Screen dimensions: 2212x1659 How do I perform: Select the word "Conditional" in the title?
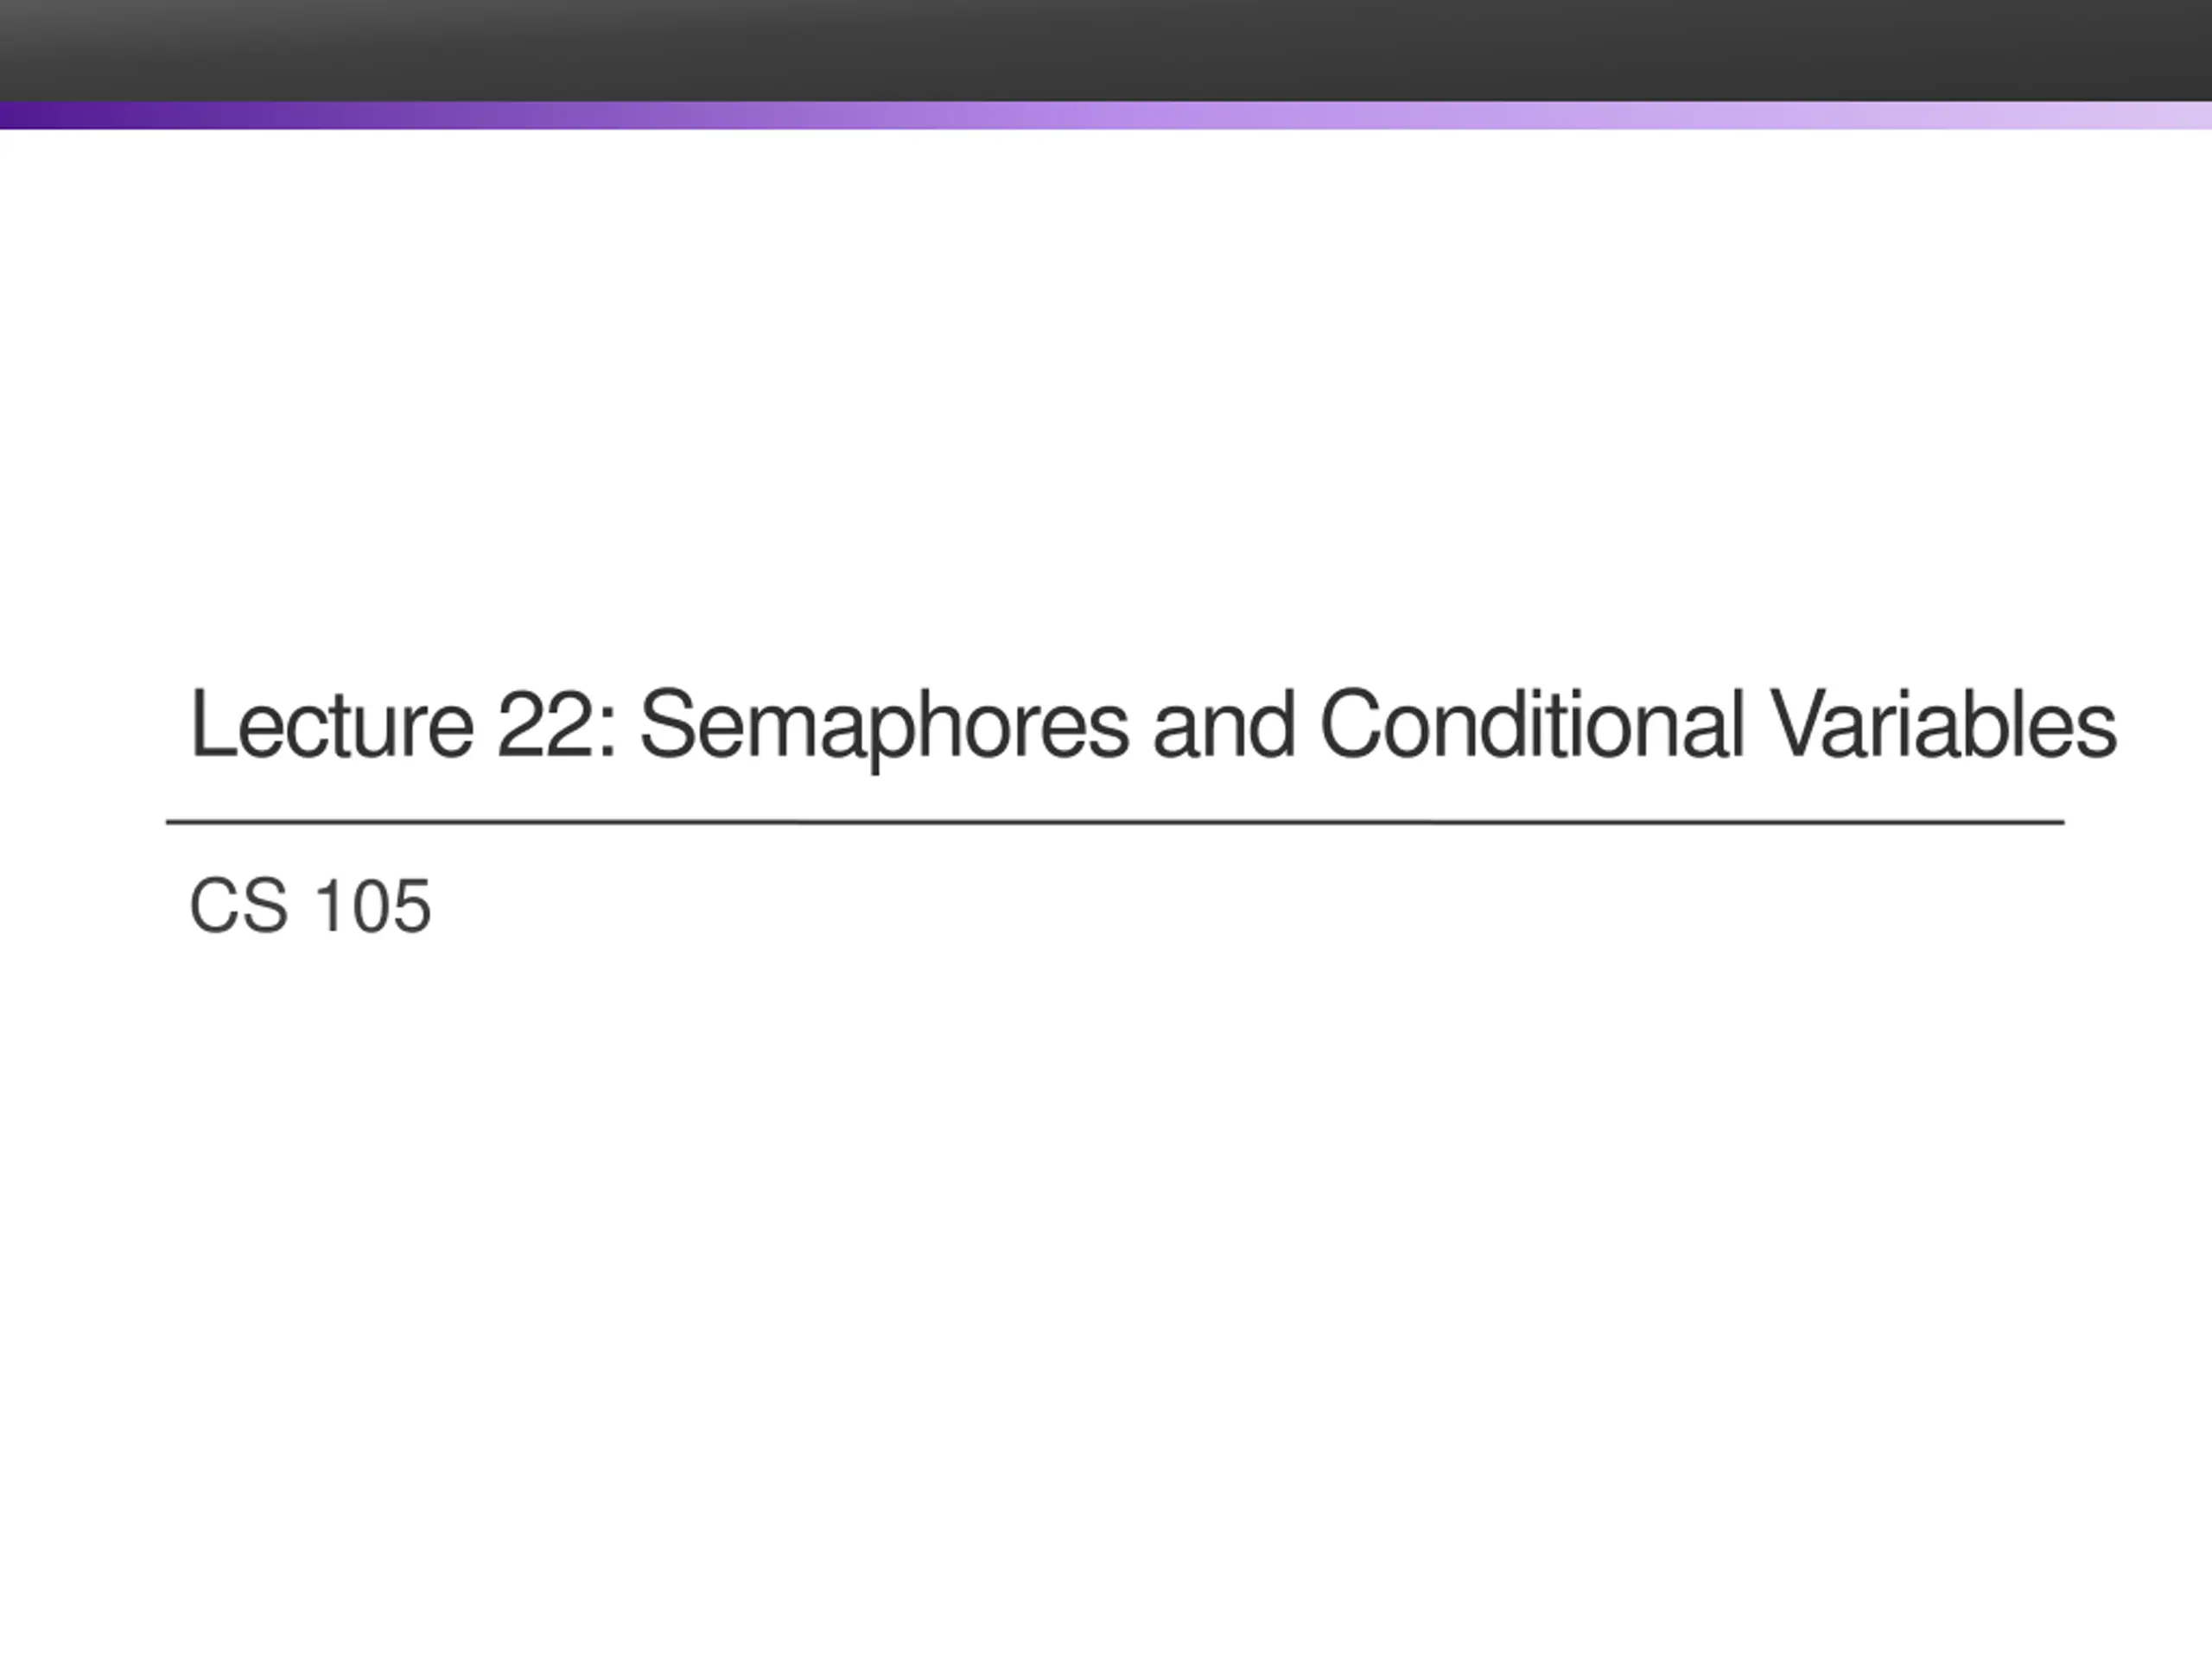click(1532, 724)
